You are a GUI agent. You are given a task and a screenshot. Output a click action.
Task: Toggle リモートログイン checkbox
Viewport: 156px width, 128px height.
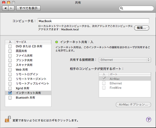click(10, 74)
